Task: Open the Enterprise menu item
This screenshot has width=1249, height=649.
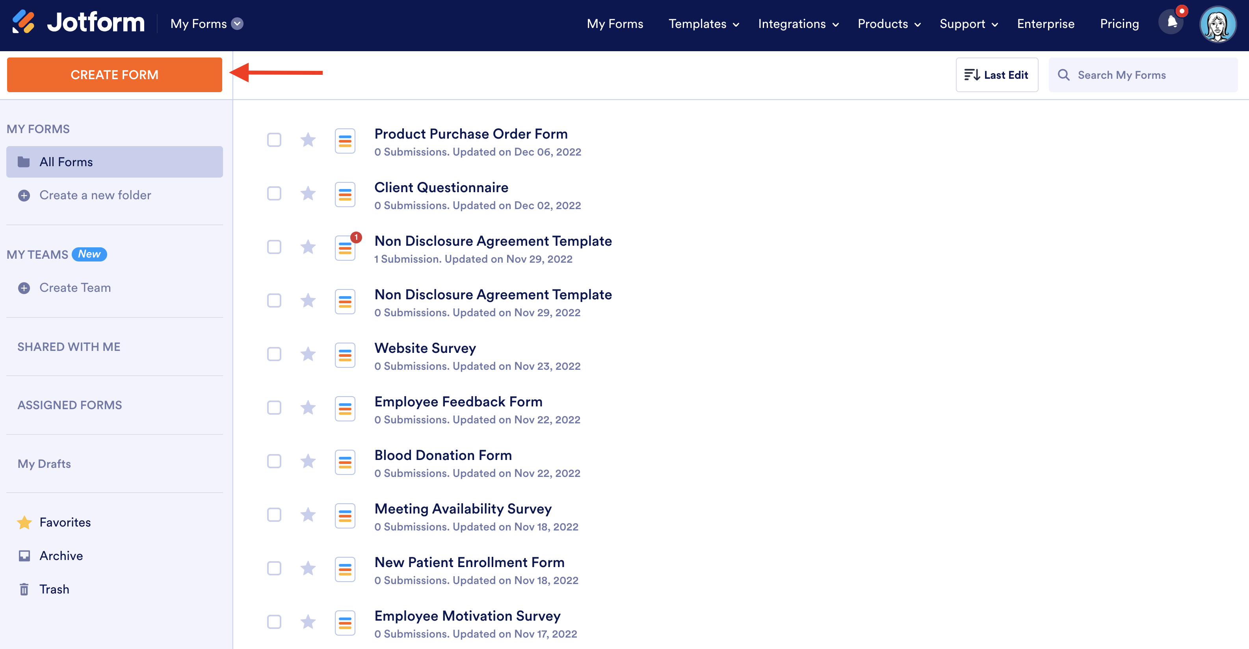Action: coord(1045,24)
